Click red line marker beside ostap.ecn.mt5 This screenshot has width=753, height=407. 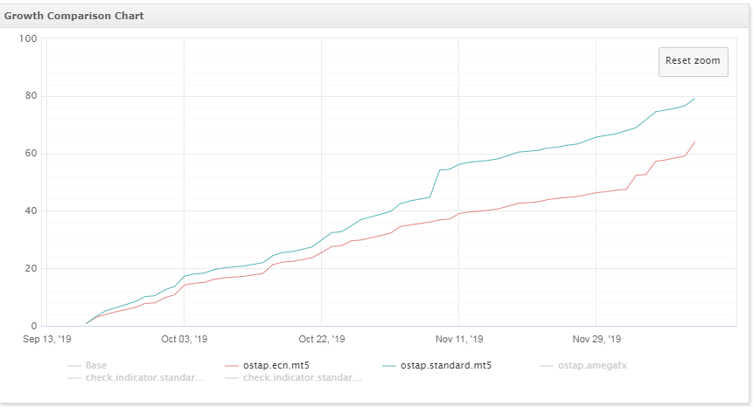point(232,366)
